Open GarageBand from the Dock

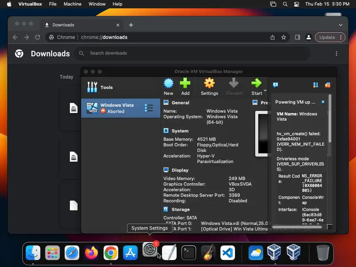(208, 252)
